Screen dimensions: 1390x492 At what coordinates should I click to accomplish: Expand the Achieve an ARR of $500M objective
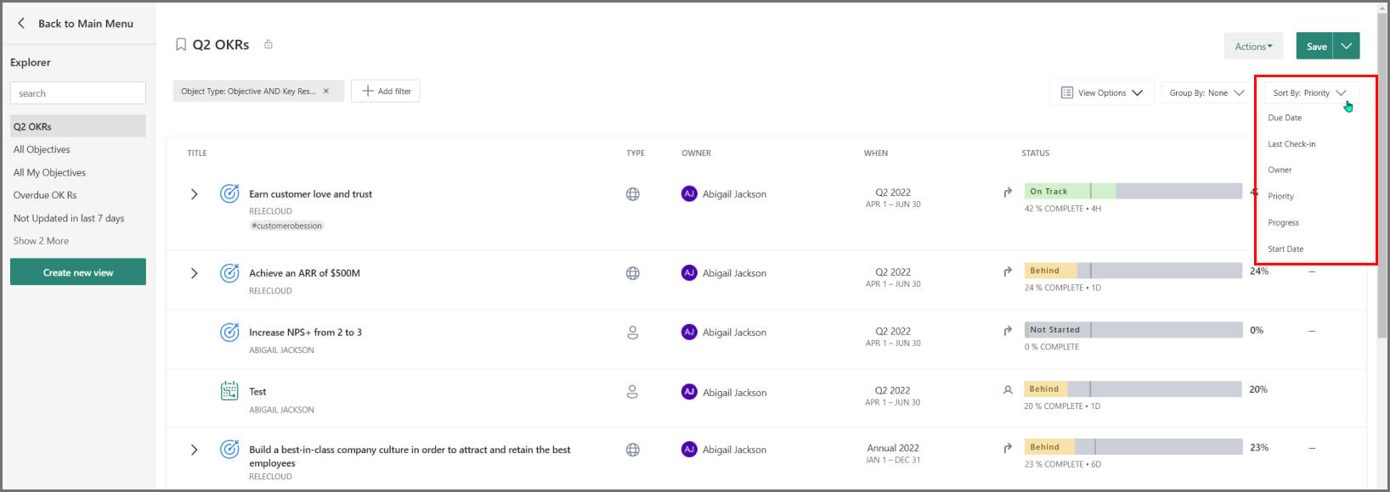click(x=194, y=273)
